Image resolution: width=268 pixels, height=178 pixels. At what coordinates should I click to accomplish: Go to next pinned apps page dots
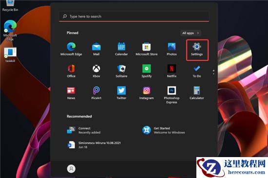coord(213,72)
